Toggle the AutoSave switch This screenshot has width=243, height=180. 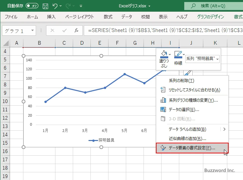pyautogui.click(x=32, y=6)
